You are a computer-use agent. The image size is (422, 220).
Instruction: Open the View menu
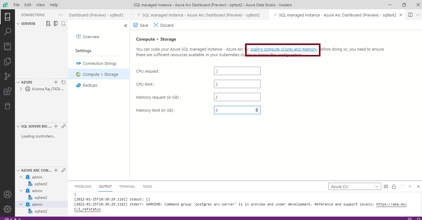pyautogui.click(x=41, y=5)
